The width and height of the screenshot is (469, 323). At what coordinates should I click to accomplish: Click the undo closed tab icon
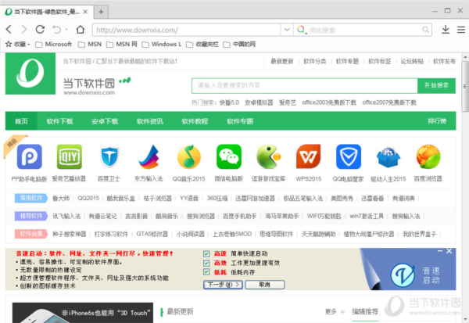56,30
